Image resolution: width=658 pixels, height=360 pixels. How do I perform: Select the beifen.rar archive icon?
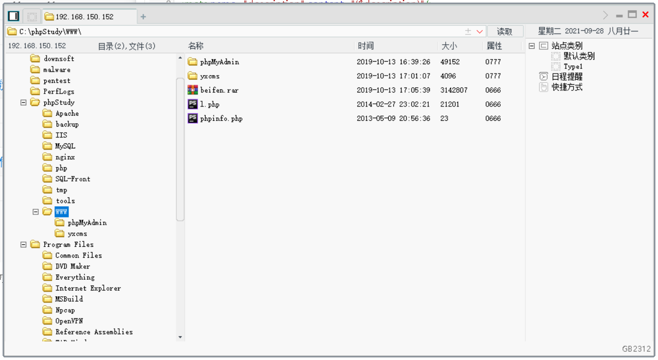193,90
